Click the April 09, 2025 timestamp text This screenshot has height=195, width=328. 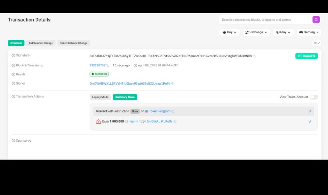coord(158,66)
